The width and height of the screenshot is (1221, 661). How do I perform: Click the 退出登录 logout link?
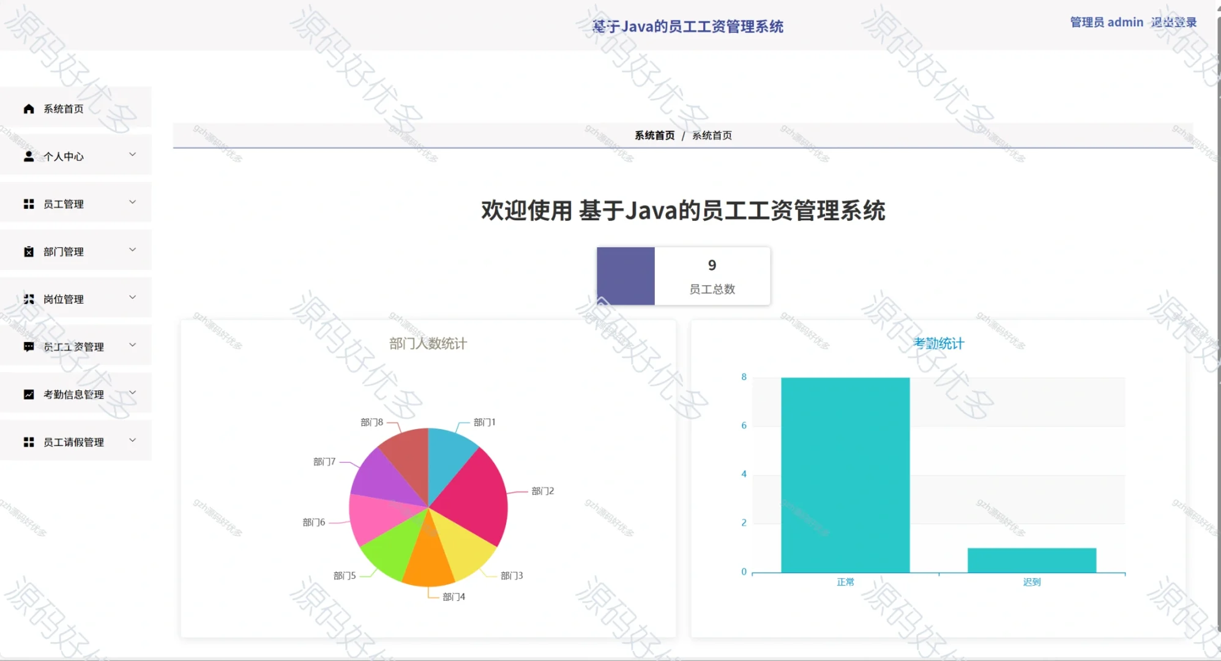click(x=1174, y=22)
